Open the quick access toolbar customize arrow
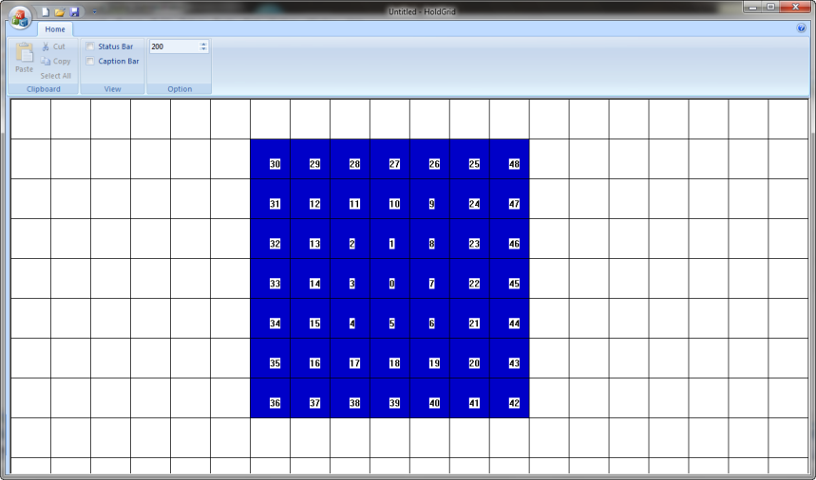This screenshot has height=480, width=816. [x=94, y=12]
